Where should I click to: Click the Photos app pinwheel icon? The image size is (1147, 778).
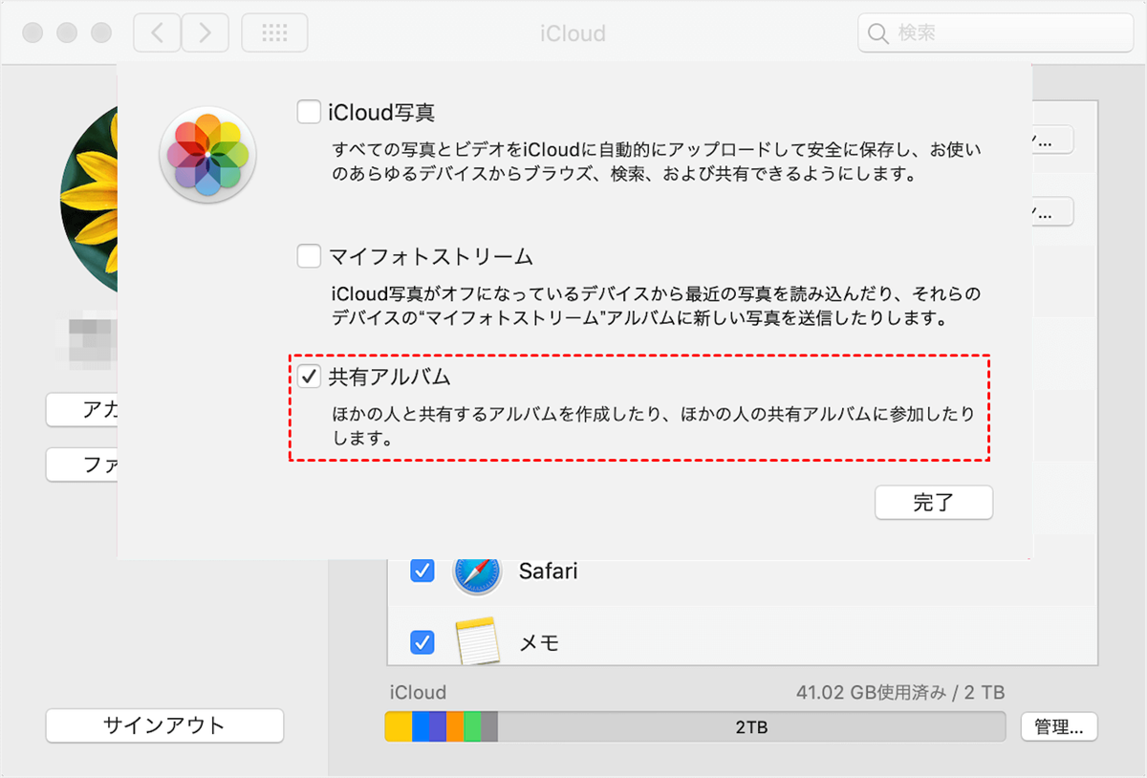point(208,154)
